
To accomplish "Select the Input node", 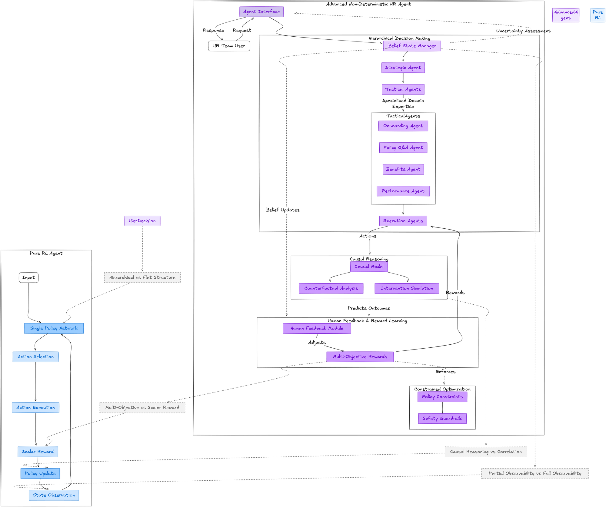I will pos(29,277).
